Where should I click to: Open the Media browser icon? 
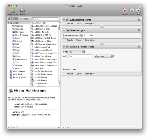[x=22, y=11]
